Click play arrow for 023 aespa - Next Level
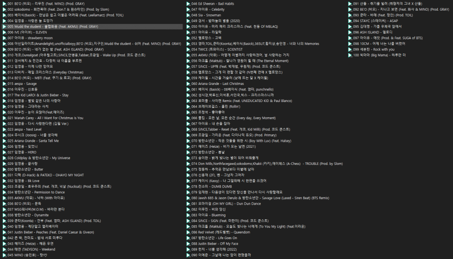The width and height of the screenshot is (453, 259). (x=4, y=129)
